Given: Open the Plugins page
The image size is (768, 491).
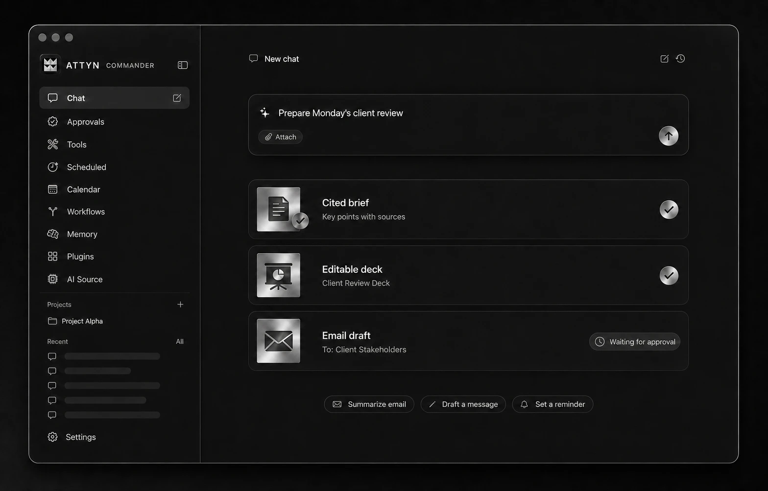Looking at the screenshot, I should click(114, 257).
